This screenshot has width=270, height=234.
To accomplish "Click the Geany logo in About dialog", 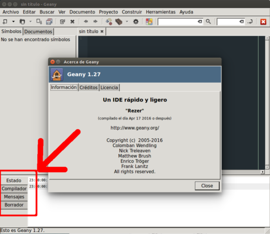I will click(x=57, y=75).
